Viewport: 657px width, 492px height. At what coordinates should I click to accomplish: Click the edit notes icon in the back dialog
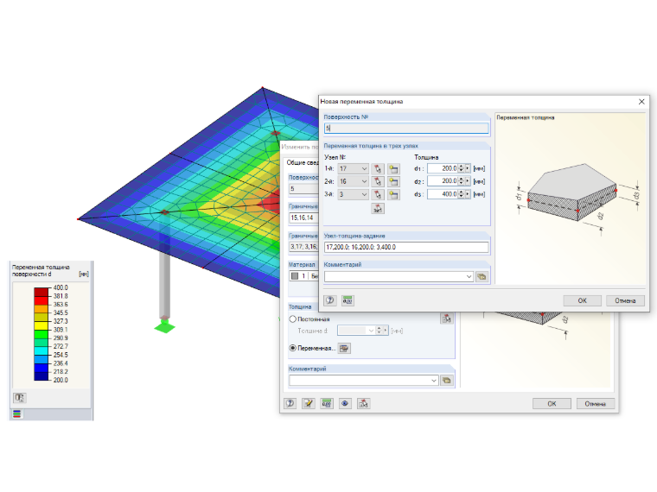[309, 403]
